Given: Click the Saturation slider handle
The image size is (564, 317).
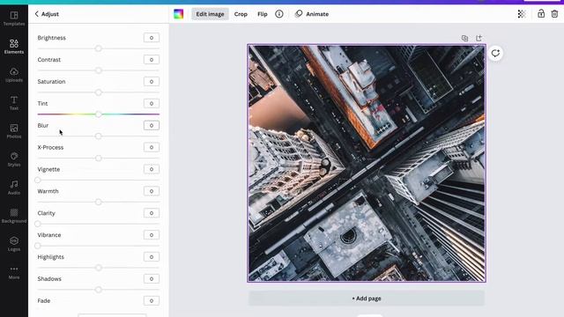Looking at the screenshot, I should (x=98, y=92).
